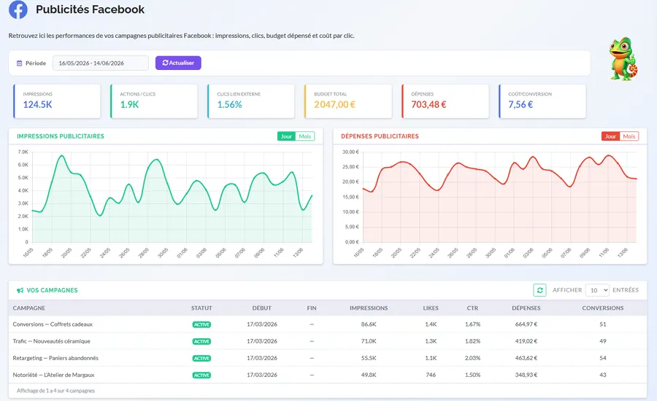Click the megaphone icon beside Vos Campagnes

coord(20,290)
